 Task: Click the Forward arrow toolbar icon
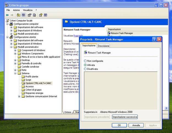click(12, 15)
